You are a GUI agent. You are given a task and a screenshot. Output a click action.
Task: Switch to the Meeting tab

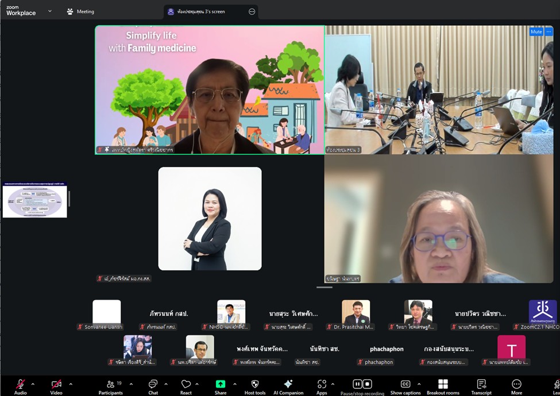pyautogui.click(x=80, y=11)
